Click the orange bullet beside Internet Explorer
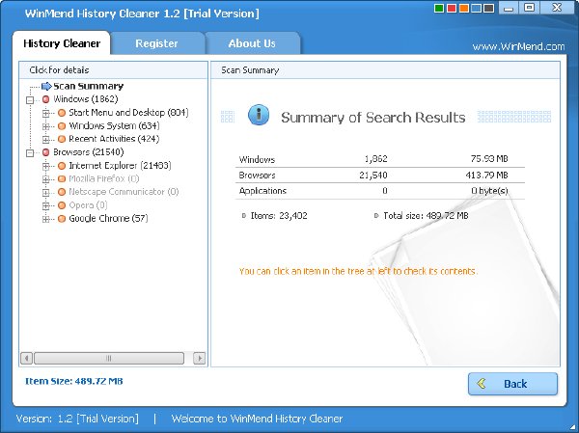The height and width of the screenshot is (433, 579). click(62, 165)
